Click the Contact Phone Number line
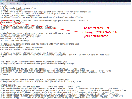Viewport: 132px width, 99px height. click(x=22, y=48)
